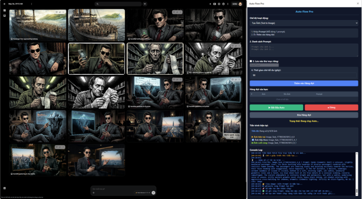Click heart icon on socialite gesturing at city skyline image
Image resolution: width=362 pixels, height=199 pixels.
(57, 147)
